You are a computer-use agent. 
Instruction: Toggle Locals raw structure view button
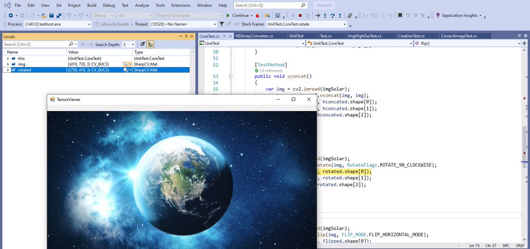[150, 45]
